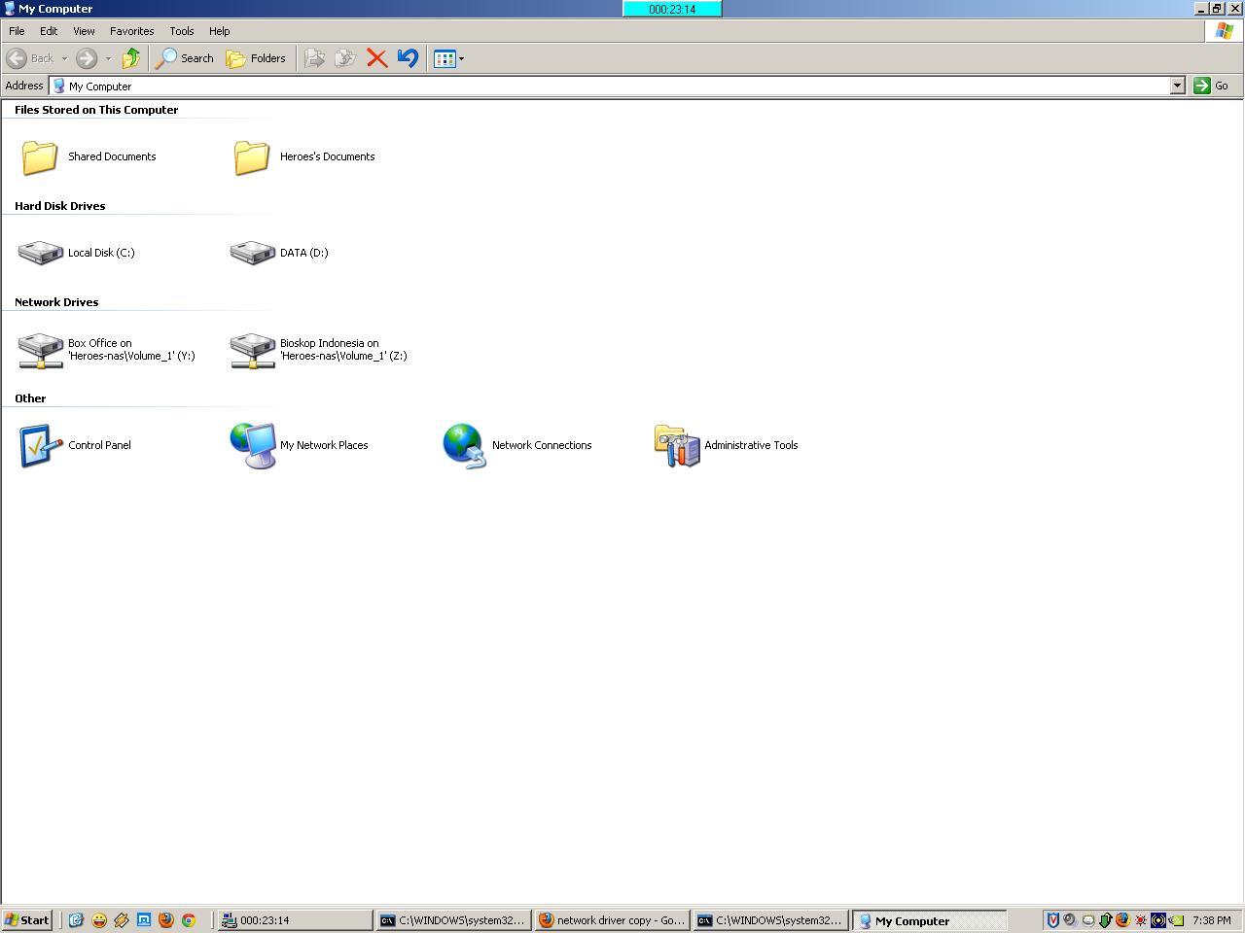This screenshot has width=1245, height=933.
Task: Click the Up folder toolbar button
Action: [131, 58]
